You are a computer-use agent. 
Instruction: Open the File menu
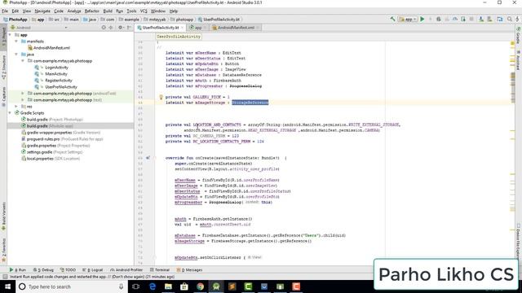[5, 11]
